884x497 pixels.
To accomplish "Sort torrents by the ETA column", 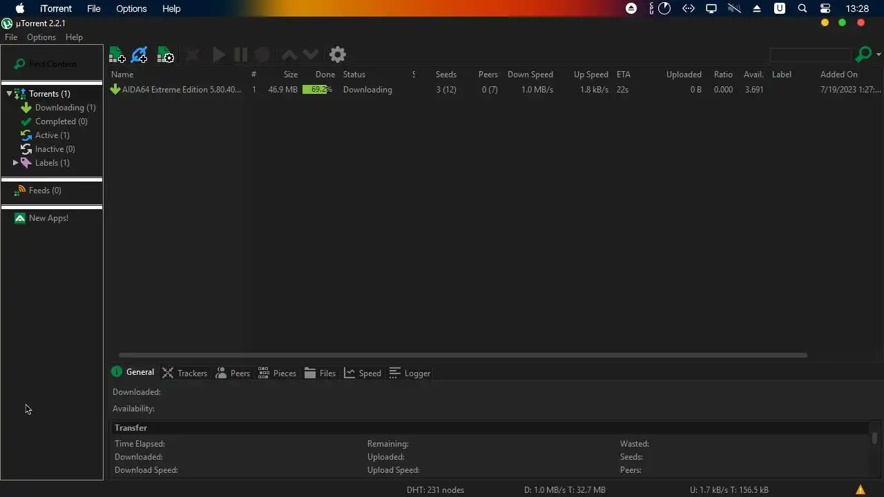I will pyautogui.click(x=624, y=75).
